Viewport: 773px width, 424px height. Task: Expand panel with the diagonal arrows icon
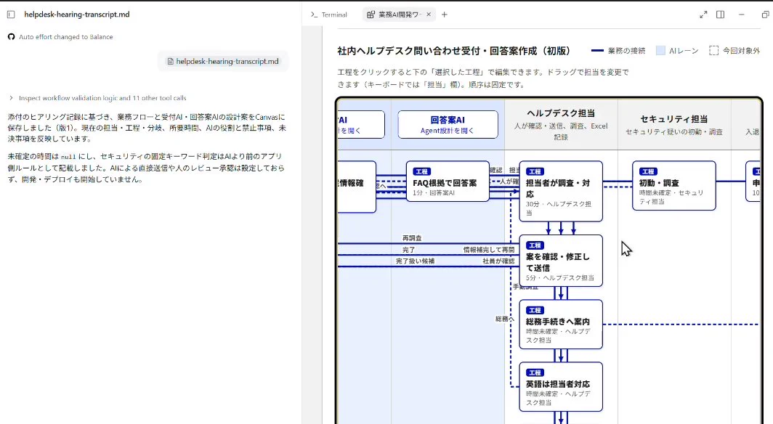click(703, 15)
